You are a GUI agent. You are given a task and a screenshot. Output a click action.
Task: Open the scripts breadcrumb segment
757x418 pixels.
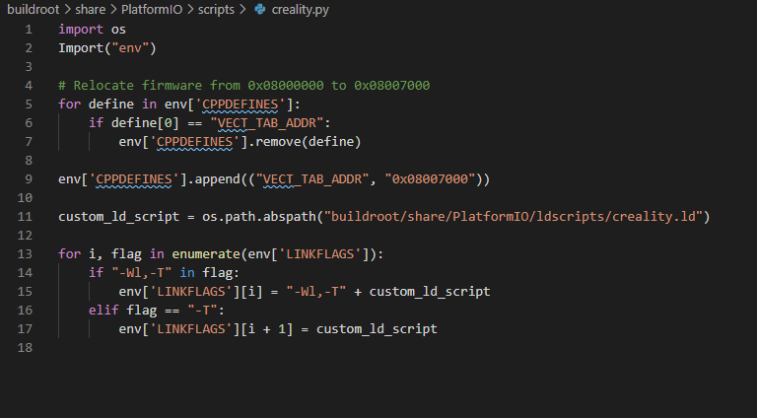216,9
